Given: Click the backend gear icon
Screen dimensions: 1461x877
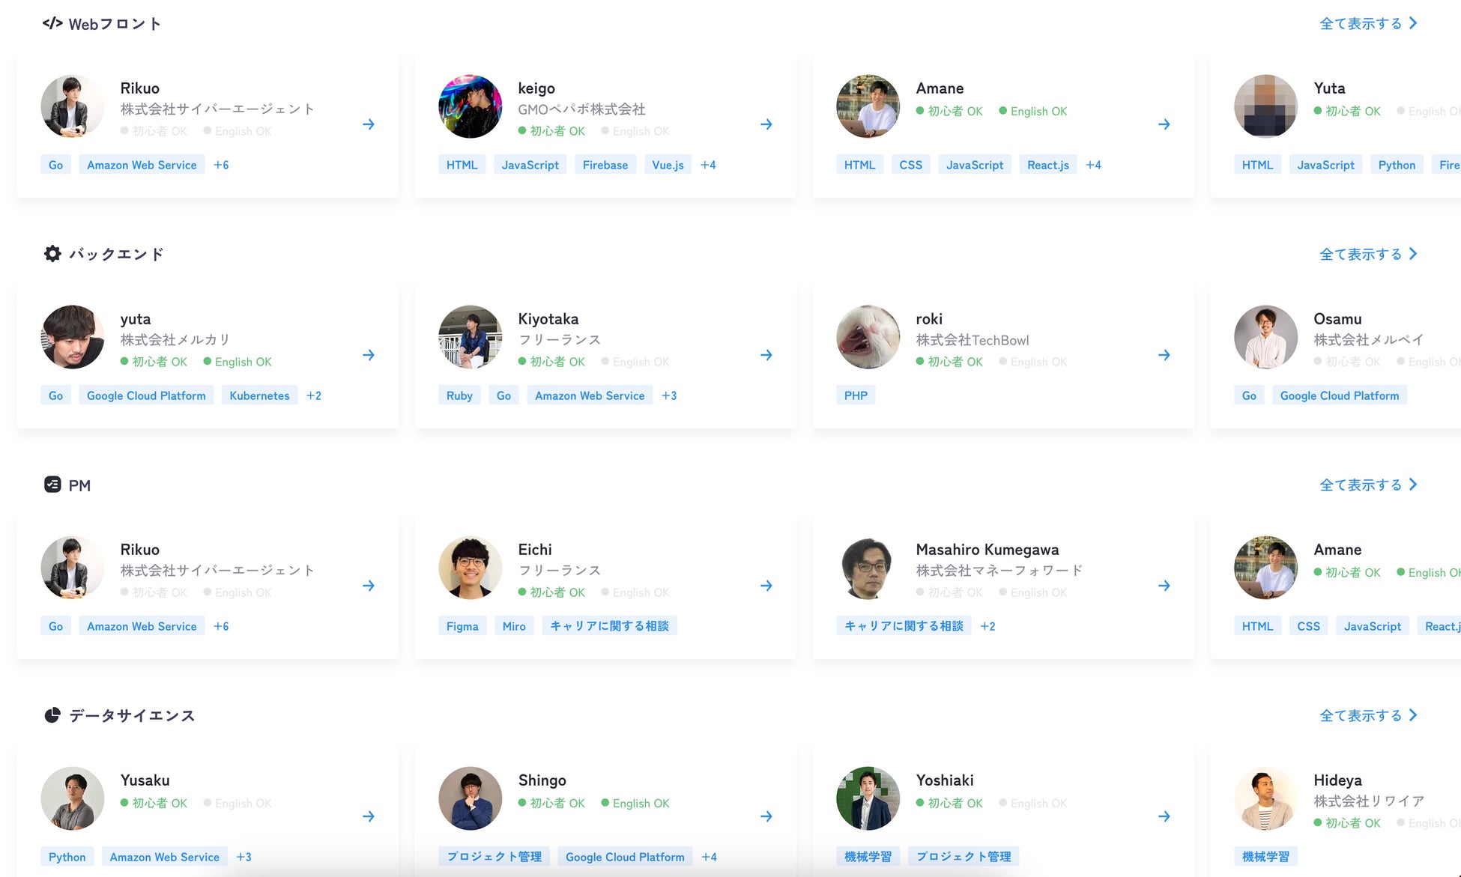Looking at the screenshot, I should point(52,254).
